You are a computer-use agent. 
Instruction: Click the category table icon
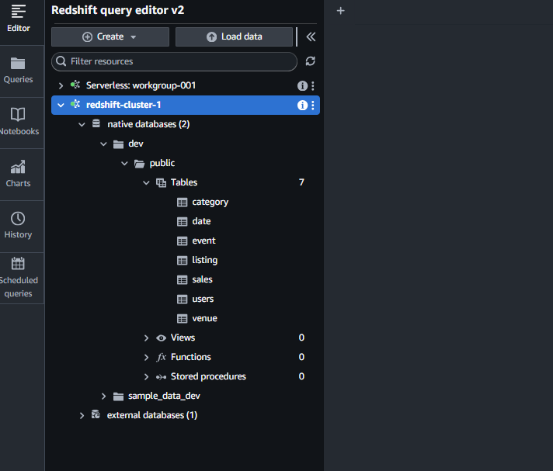click(x=182, y=203)
